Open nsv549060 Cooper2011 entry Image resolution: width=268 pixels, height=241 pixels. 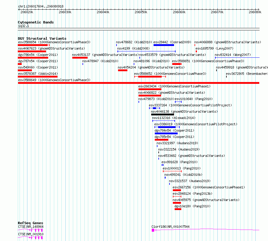38,67
